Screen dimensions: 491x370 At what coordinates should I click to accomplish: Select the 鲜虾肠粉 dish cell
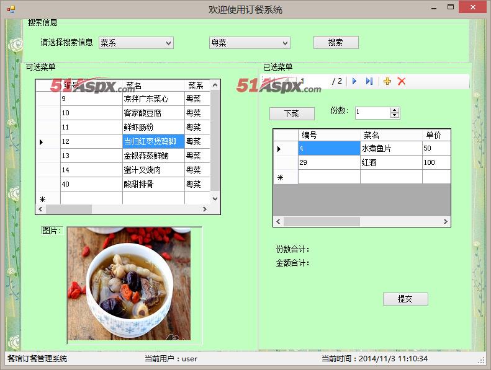point(153,127)
